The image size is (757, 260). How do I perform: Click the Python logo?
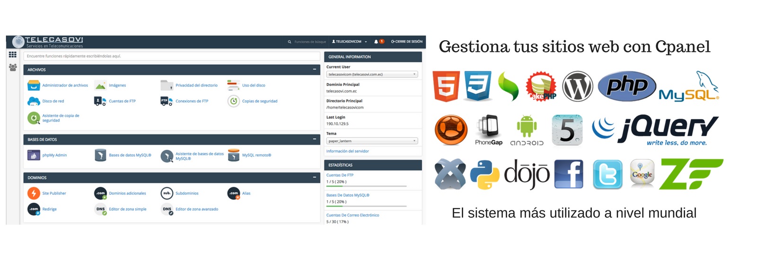click(x=485, y=174)
